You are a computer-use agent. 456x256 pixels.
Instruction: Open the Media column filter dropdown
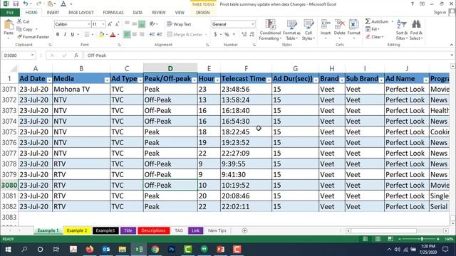point(107,80)
